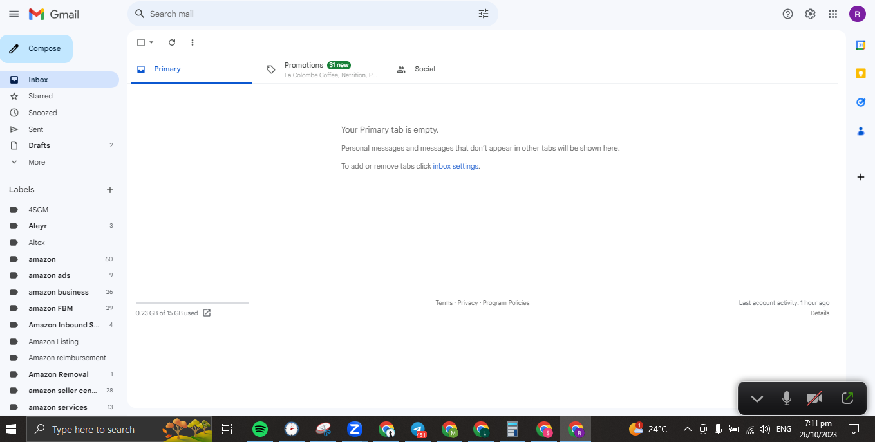The width and height of the screenshot is (875, 442).
Task: Open the notification center icon
Action: point(854,429)
